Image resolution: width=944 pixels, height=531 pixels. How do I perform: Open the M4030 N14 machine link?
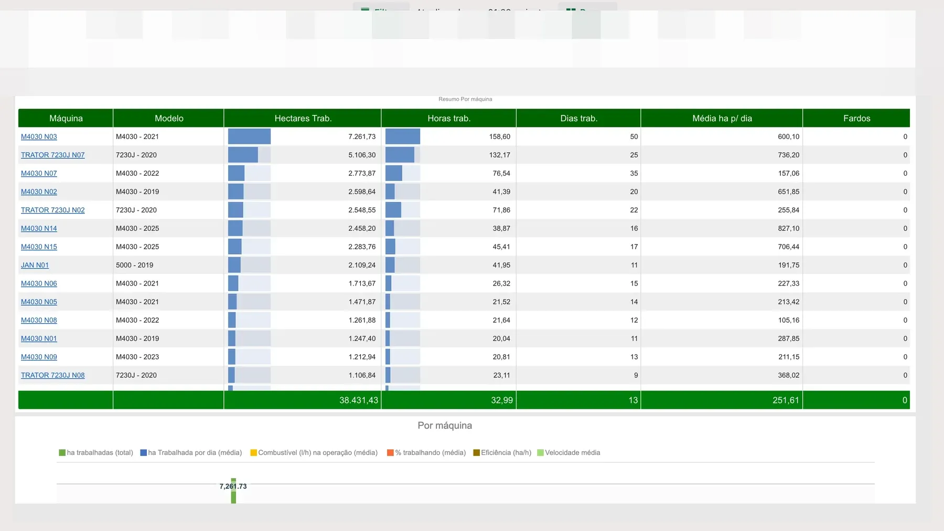[x=39, y=228]
